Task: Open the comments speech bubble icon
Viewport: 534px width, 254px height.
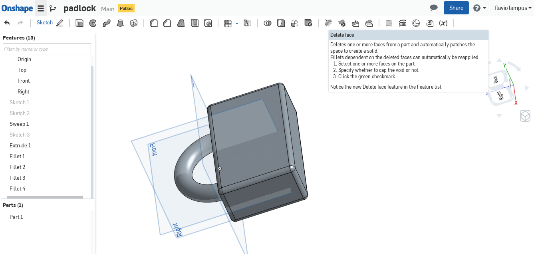Action: coord(434,8)
